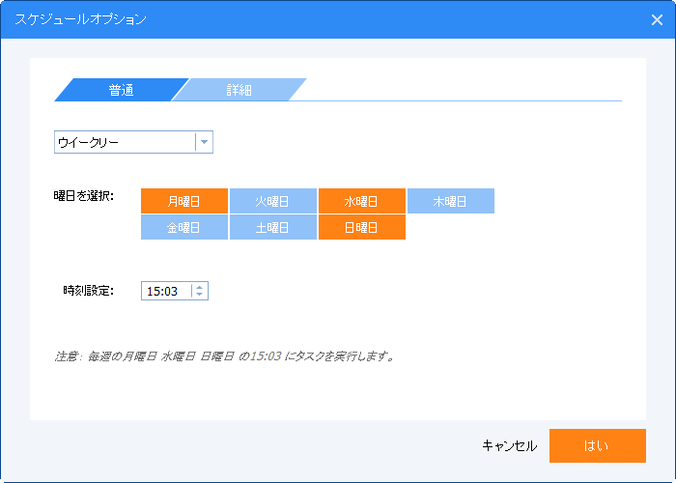Increase time with the up spinner arrow

200,287
